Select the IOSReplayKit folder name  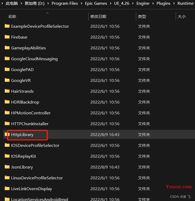[24, 156]
